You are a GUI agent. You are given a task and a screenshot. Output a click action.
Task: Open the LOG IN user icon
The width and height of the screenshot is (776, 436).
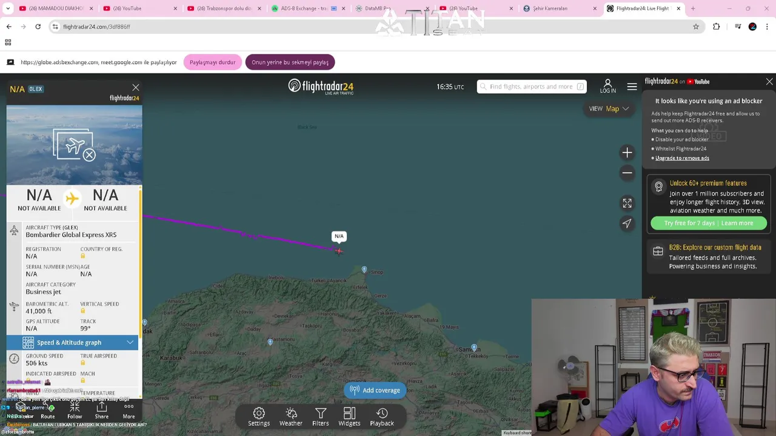click(607, 86)
